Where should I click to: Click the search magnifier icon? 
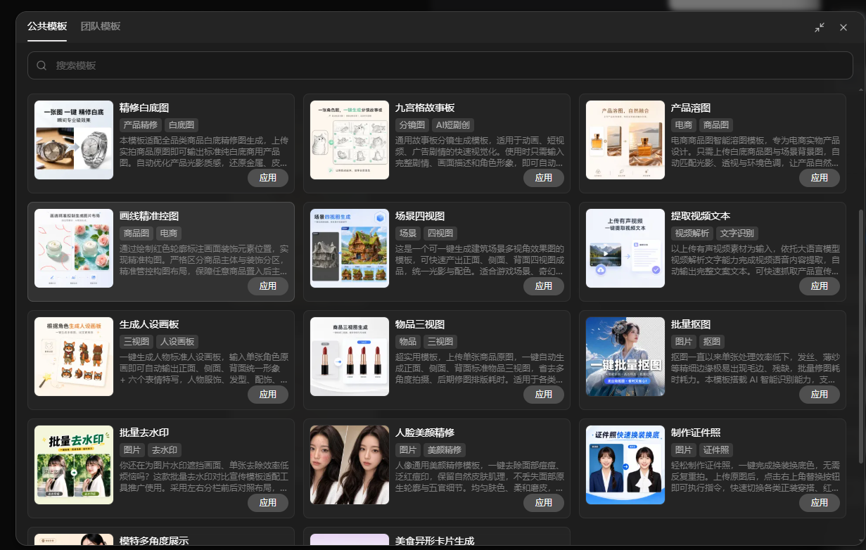pos(42,65)
